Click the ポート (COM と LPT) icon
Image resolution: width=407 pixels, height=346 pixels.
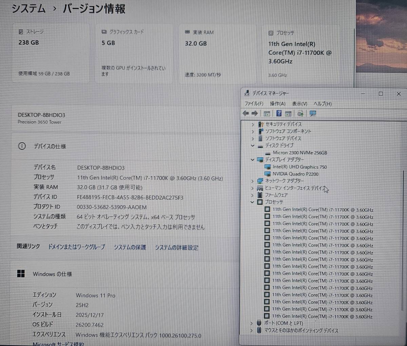259,323
